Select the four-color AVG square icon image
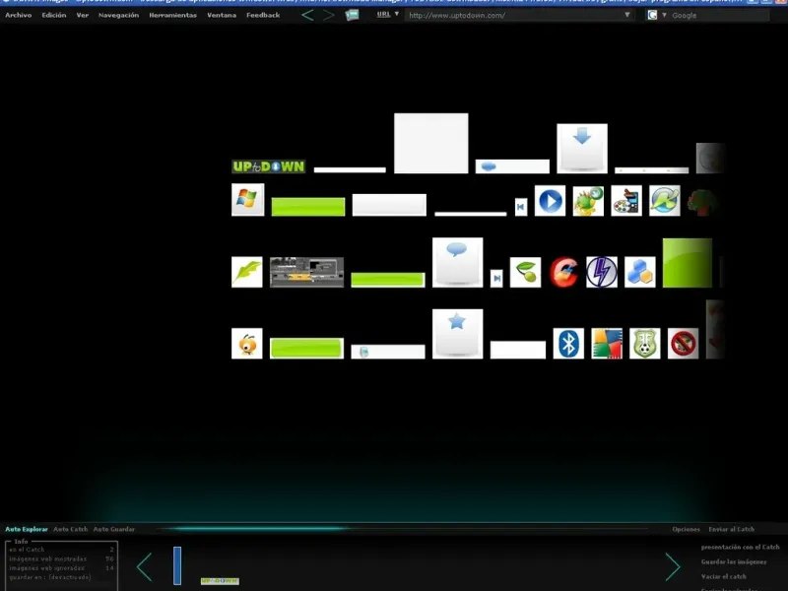788x591 pixels. click(x=607, y=343)
